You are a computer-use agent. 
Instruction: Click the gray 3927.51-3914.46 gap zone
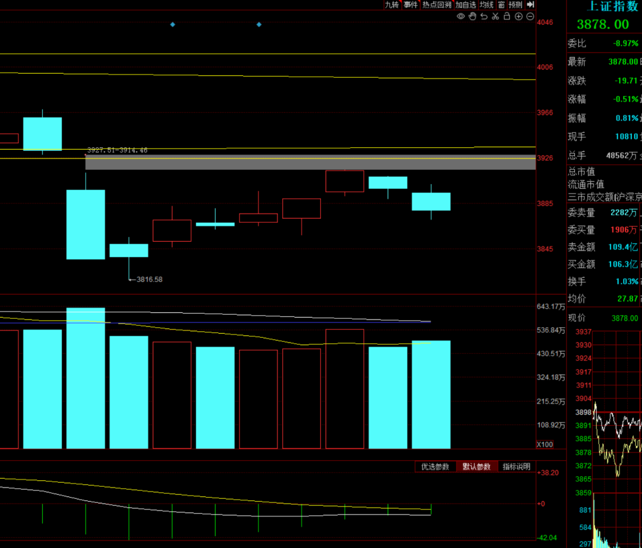(x=310, y=162)
